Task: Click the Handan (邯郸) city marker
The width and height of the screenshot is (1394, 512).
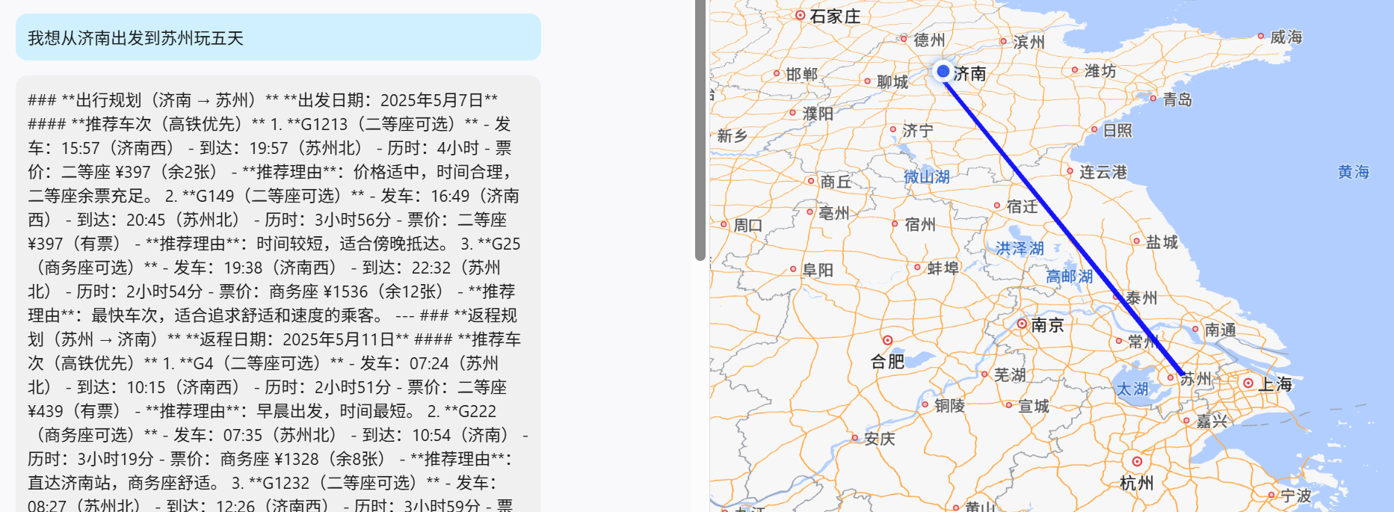Action: (777, 73)
